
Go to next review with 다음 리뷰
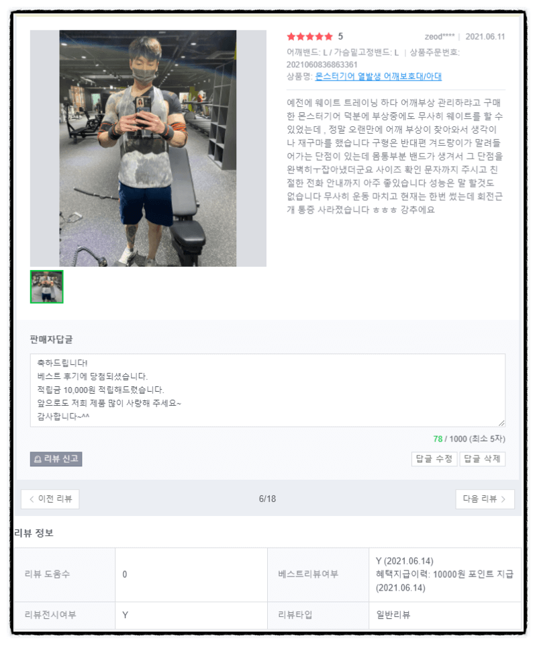click(485, 499)
